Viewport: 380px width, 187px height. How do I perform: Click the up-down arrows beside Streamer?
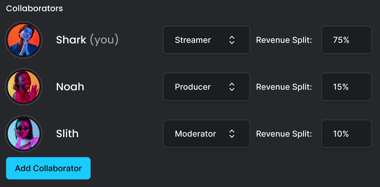[x=232, y=40]
